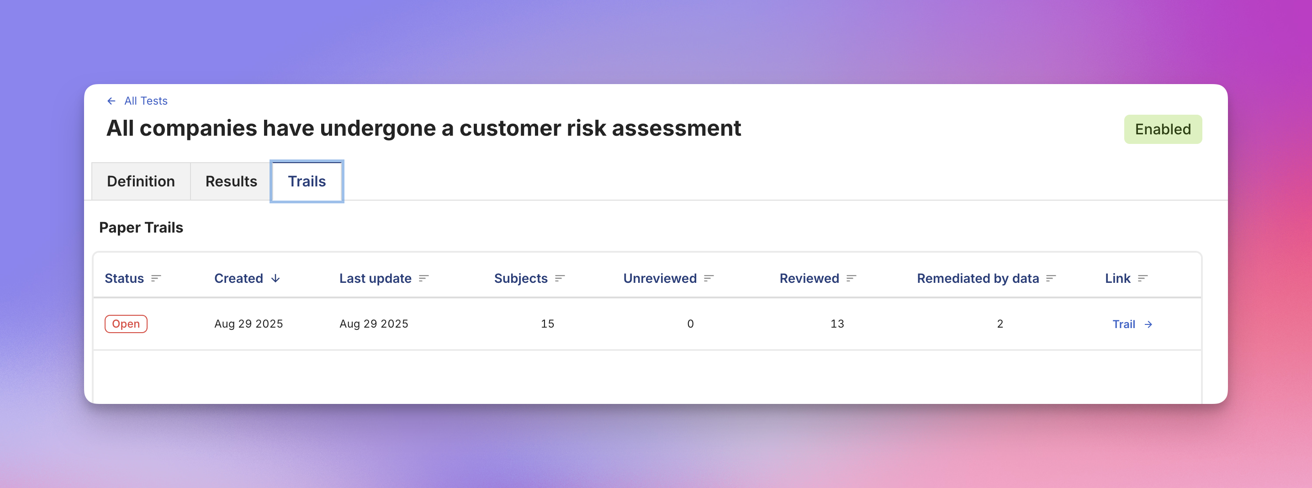Viewport: 1312px width, 488px height.
Task: Open the Trail link in the row
Action: click(1123, 324)
